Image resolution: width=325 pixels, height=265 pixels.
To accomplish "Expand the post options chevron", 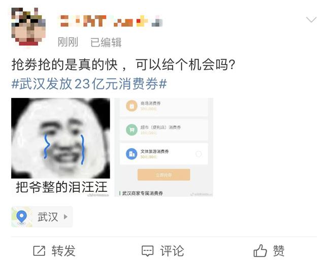I will point(311,20).
